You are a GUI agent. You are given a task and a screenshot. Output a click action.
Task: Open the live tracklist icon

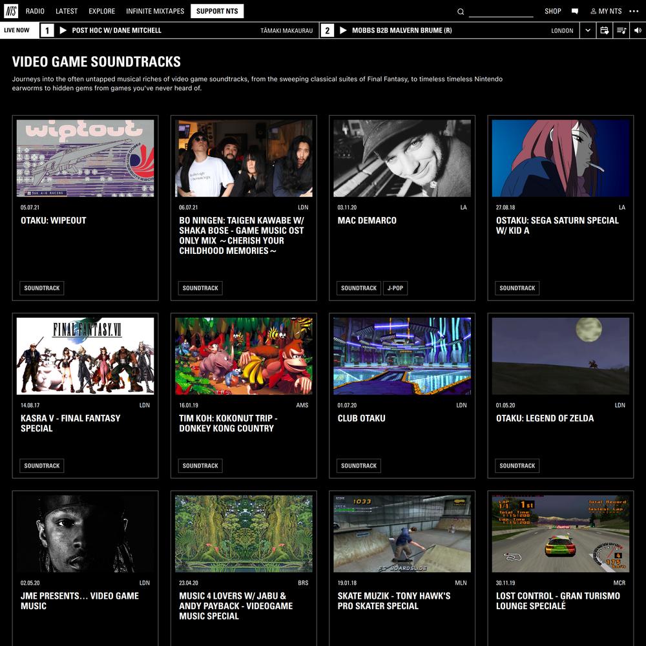click(x=621, y=30)
